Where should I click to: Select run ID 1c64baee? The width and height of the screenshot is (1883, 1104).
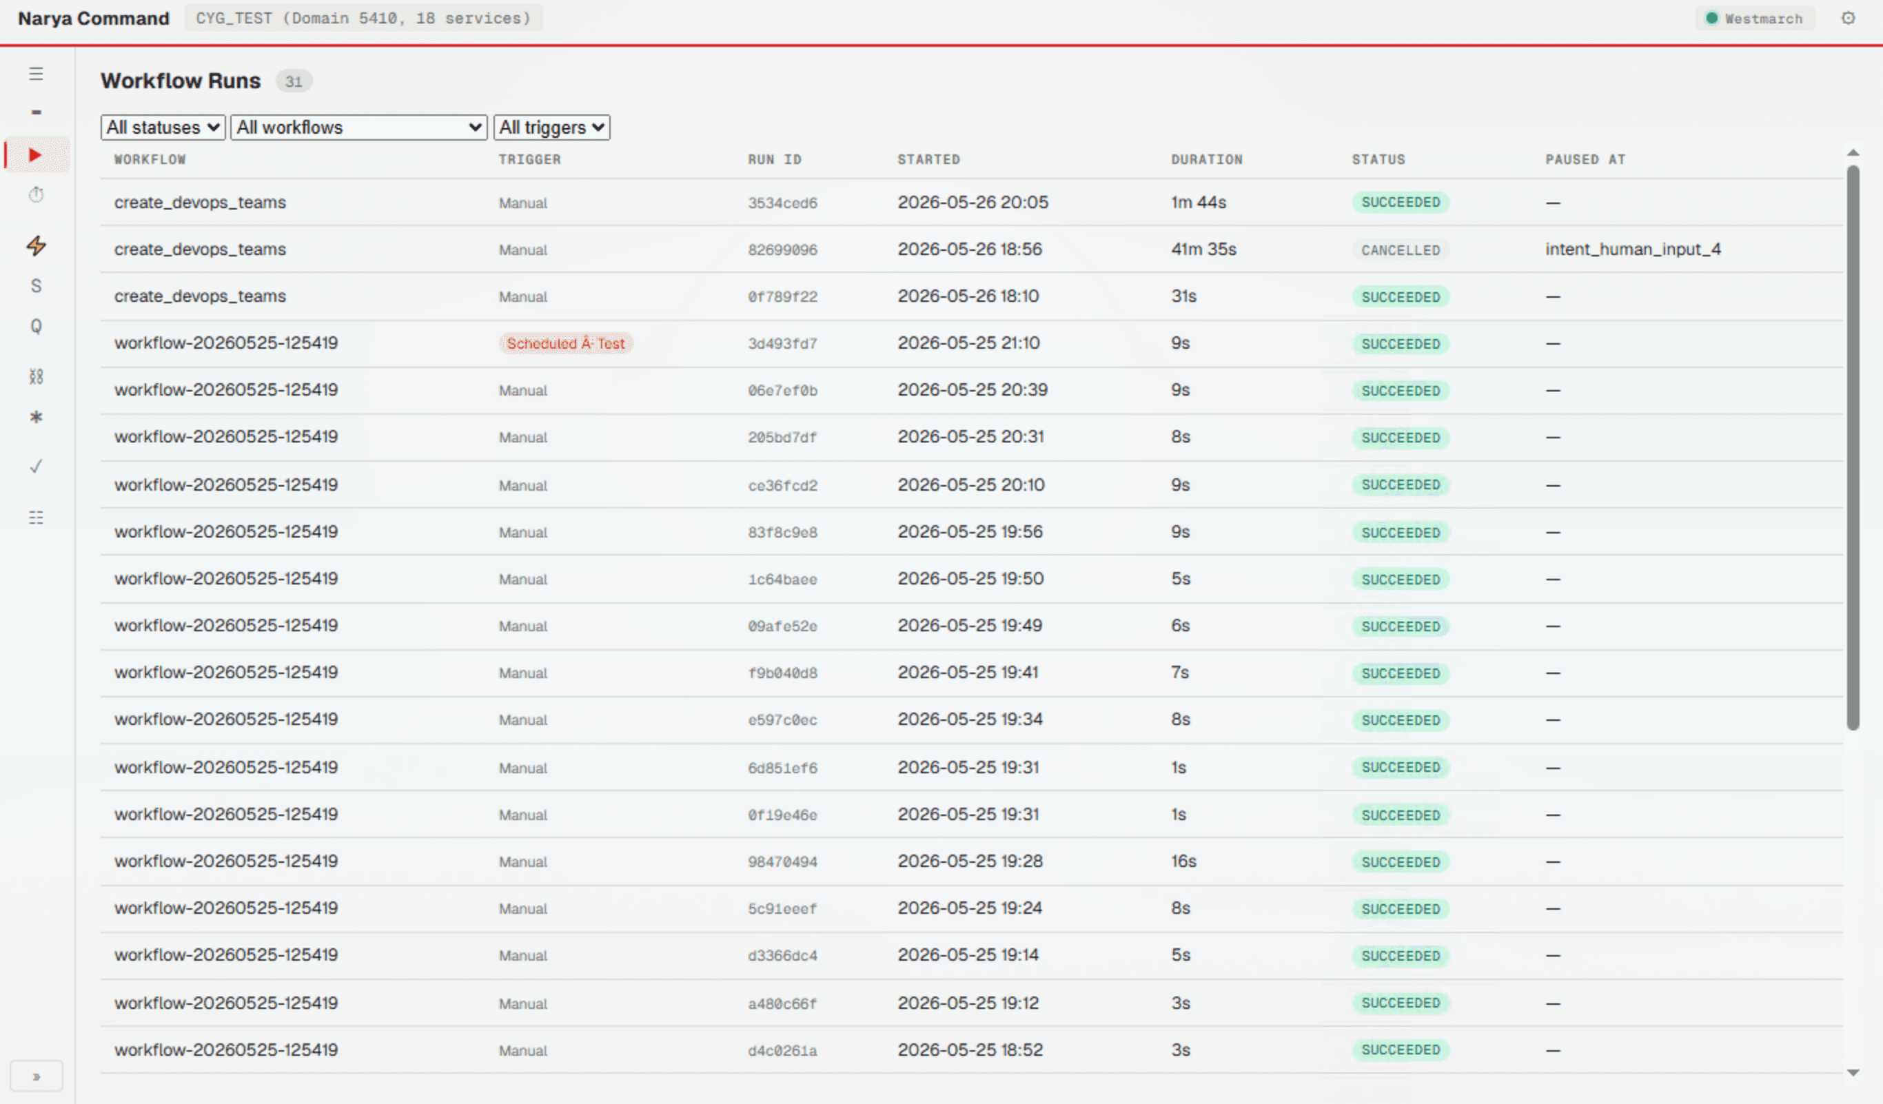click(782, 580)
